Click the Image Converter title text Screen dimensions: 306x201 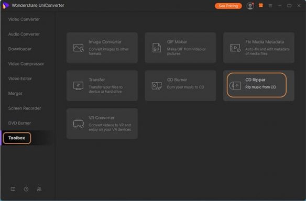[105, 42]
